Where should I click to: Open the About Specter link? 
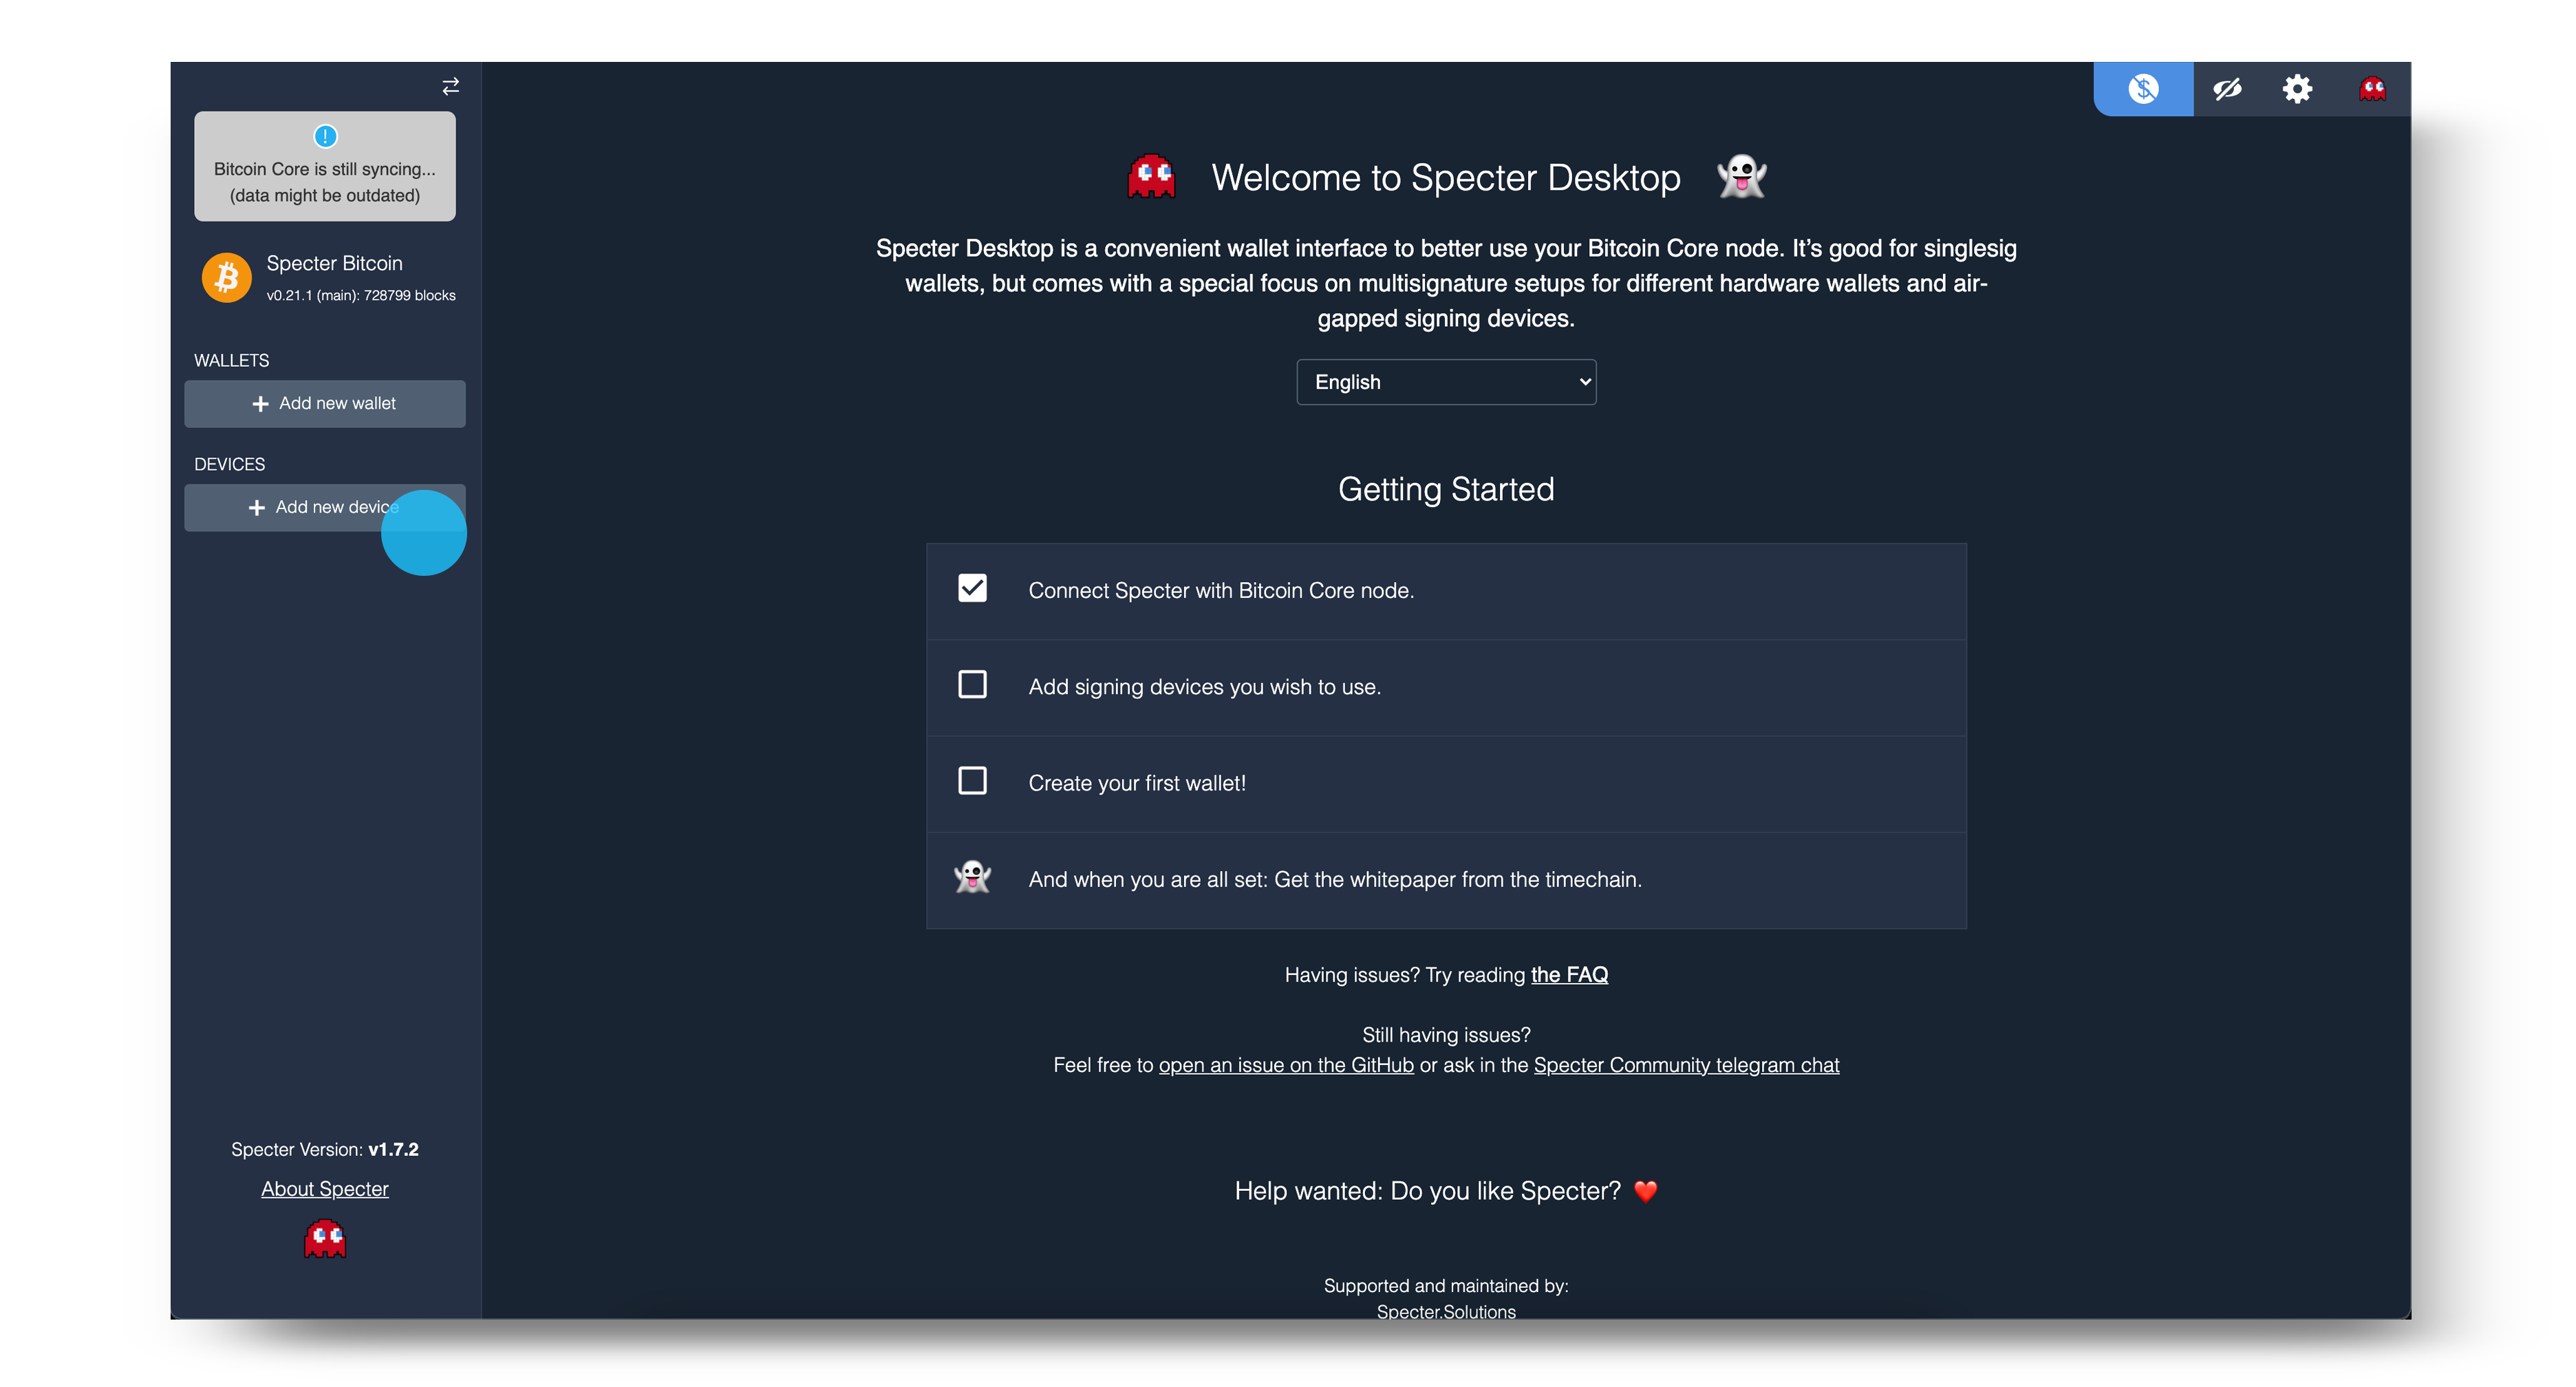click(x=325, y=1189)
